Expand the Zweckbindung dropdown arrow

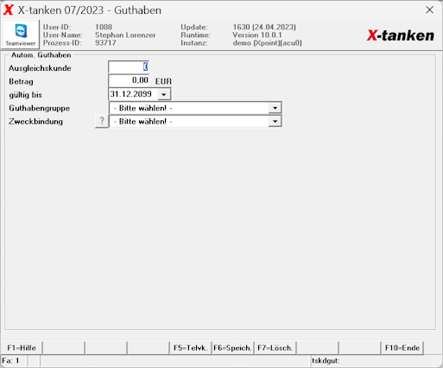(x=275, y=121)
